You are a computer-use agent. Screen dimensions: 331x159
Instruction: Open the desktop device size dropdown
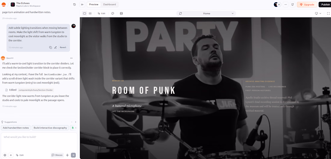[x=318, y=13]
